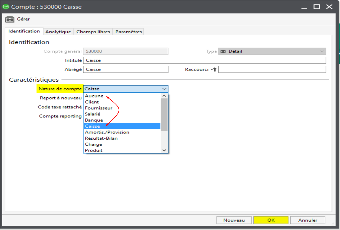Select the Identification tab

pos(24,31)
